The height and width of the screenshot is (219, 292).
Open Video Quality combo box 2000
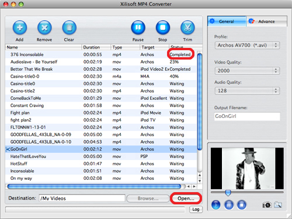coord(247,71)
